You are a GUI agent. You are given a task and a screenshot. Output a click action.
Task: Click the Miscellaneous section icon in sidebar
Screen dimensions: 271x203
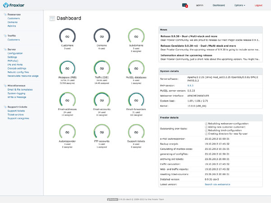(x=5, y=86)
